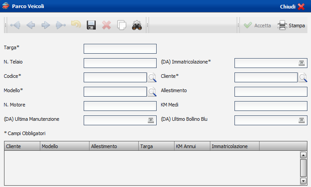Jump to the last record arrow
The height and width of the screenshot is (187, 311).
coord(61,25)
